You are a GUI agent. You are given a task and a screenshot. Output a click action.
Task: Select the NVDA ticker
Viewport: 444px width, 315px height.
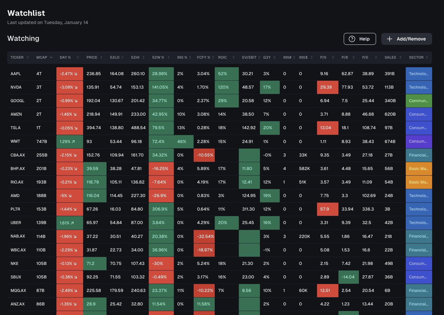tap(16, 87)
